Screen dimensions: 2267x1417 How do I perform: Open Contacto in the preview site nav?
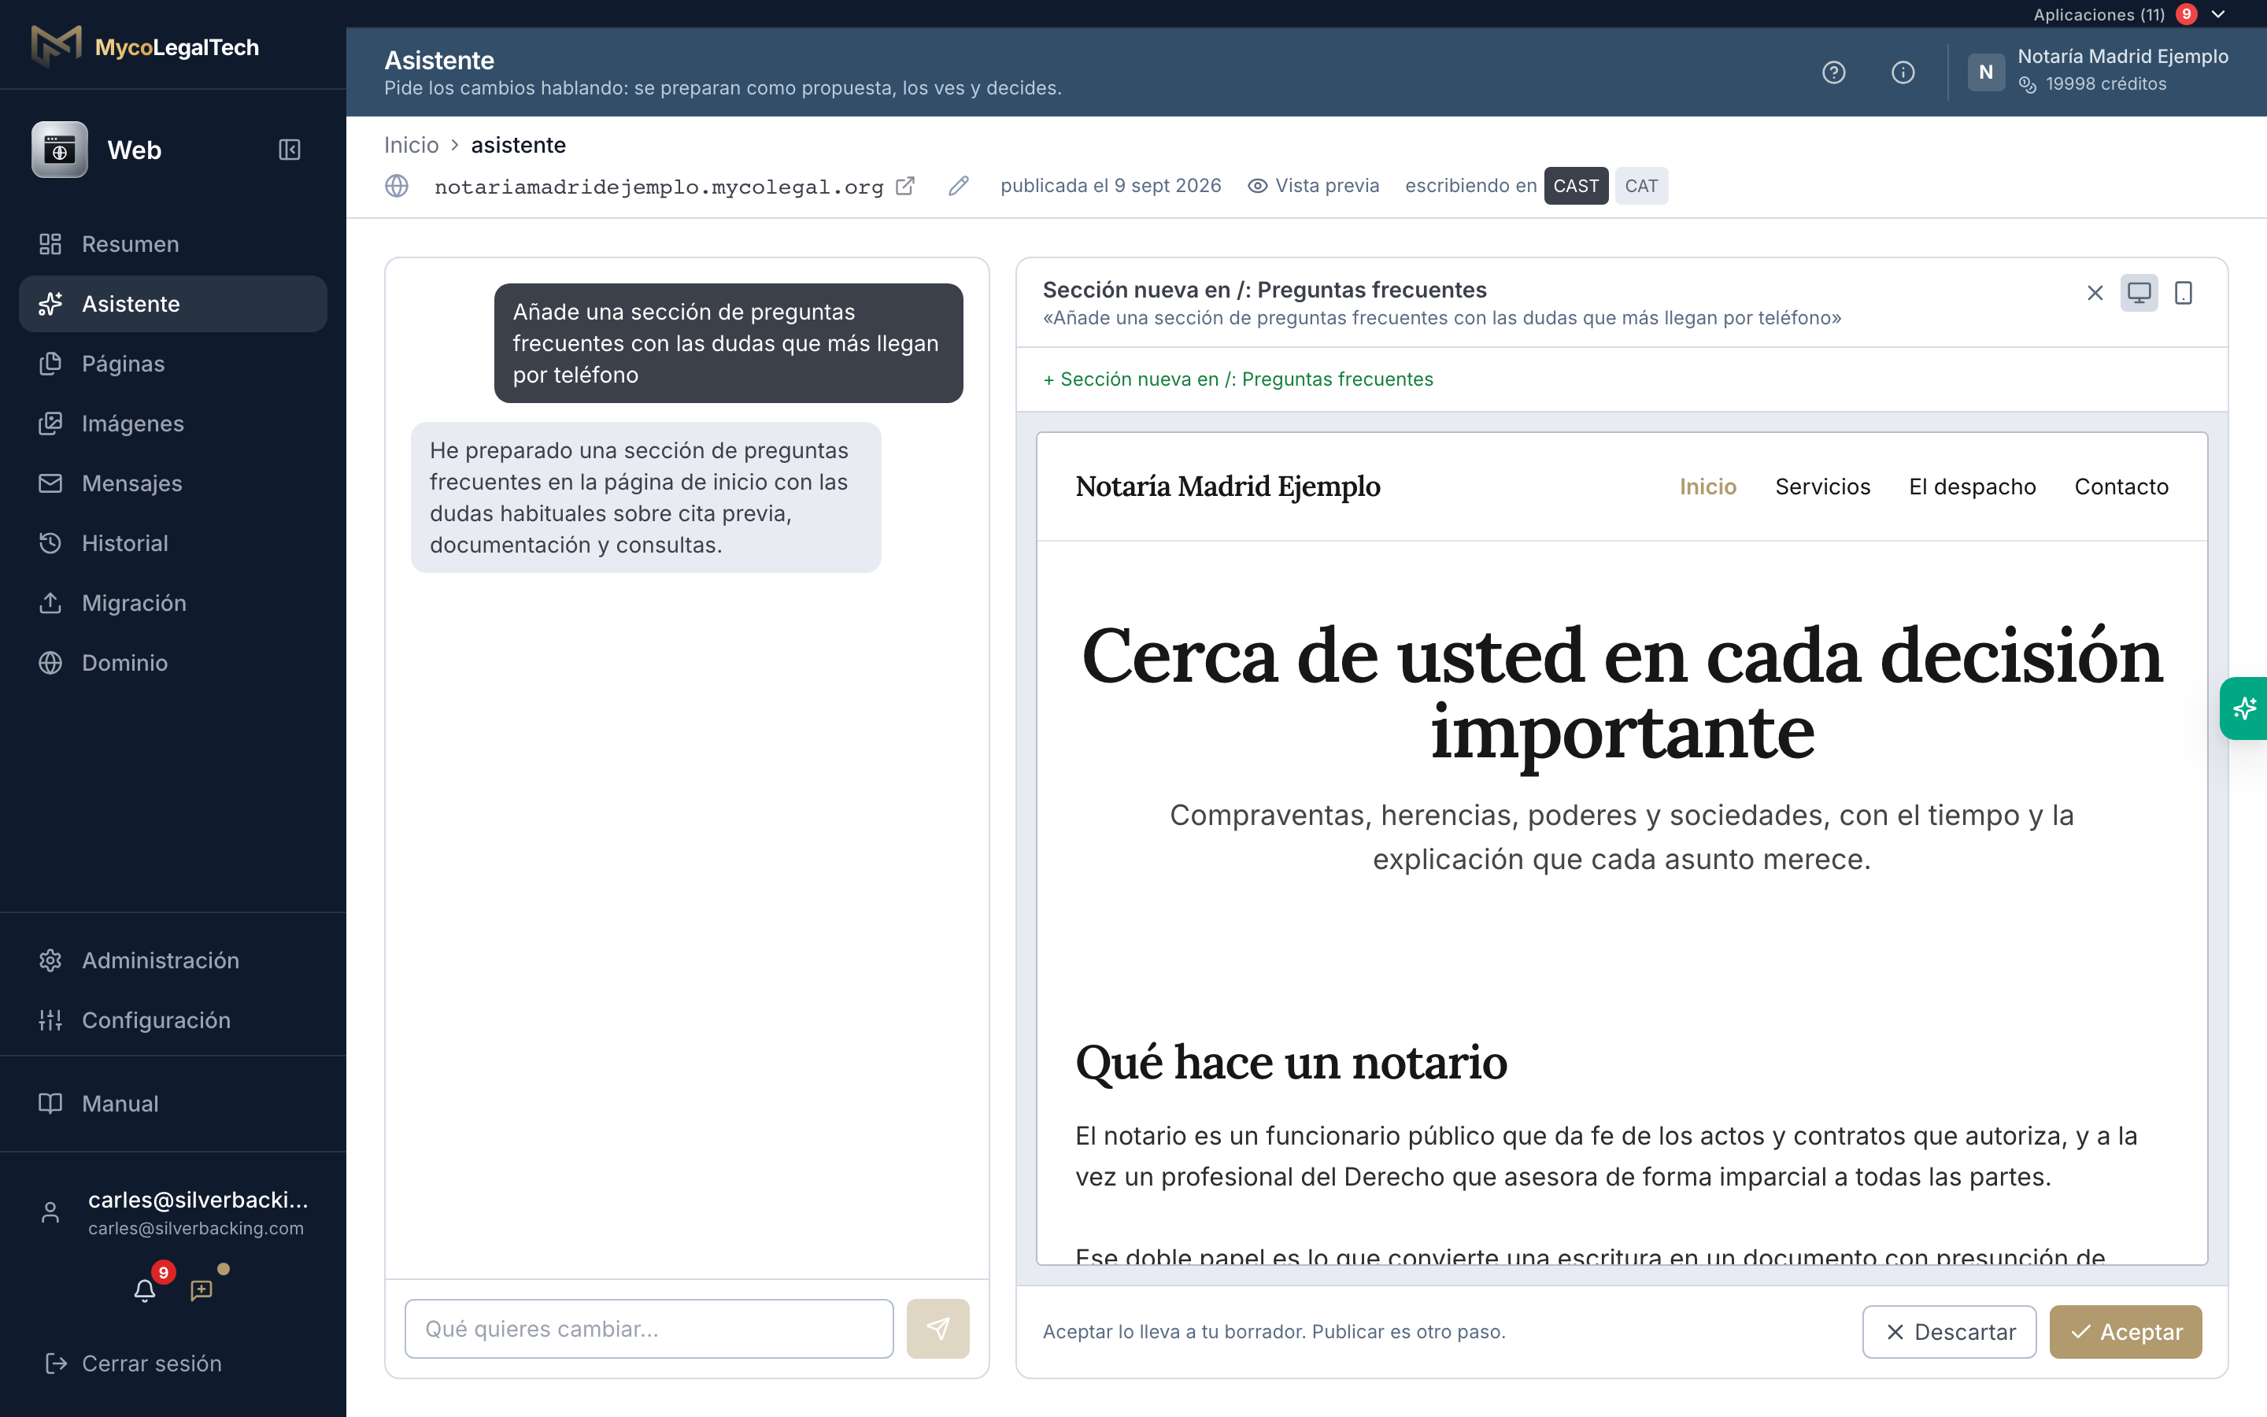pos(2121,487)
